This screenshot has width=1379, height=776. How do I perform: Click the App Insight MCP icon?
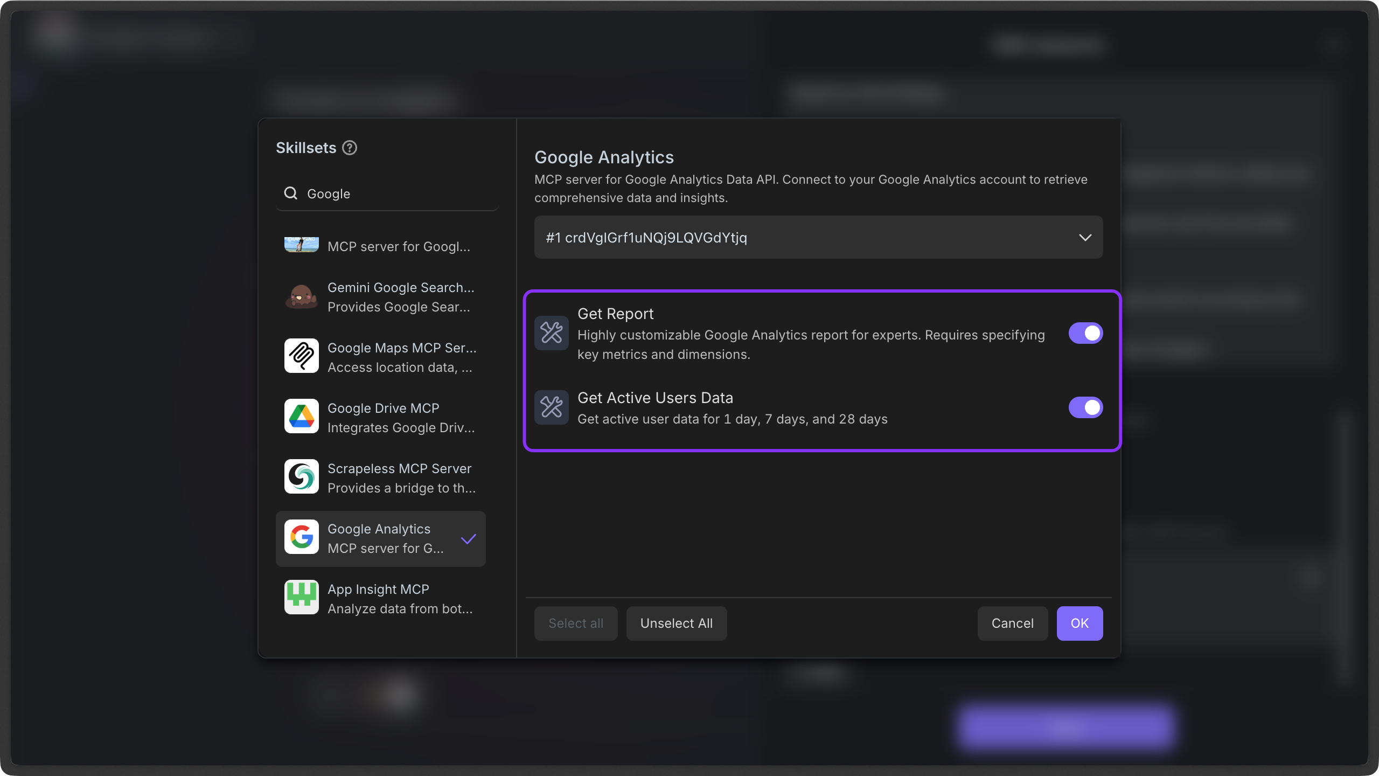(301, 597)
